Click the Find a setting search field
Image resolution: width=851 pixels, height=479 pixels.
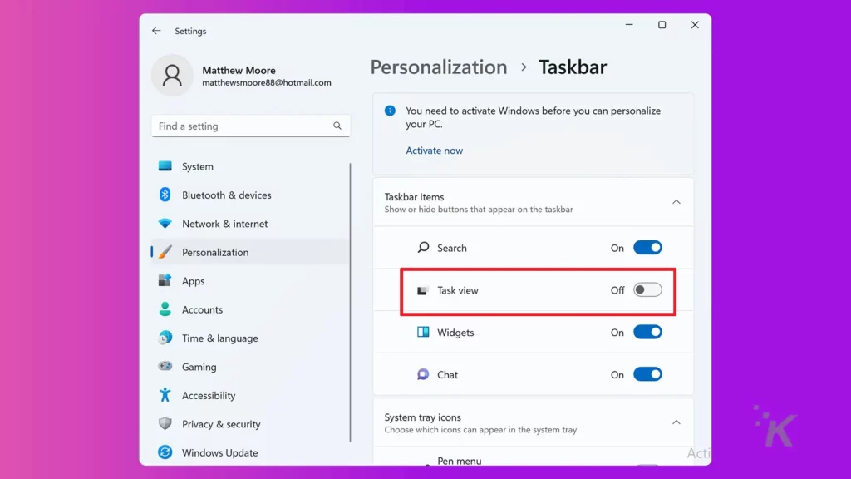250,126
